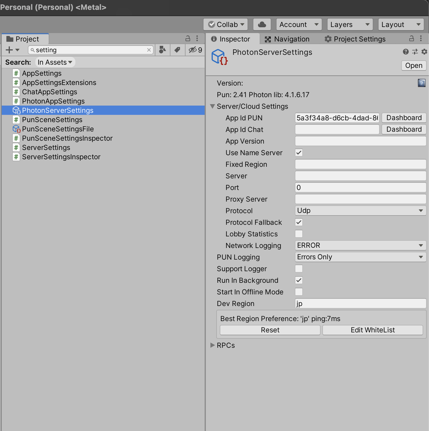Open the gear settings icon in Inspector header

pos(424,52)
